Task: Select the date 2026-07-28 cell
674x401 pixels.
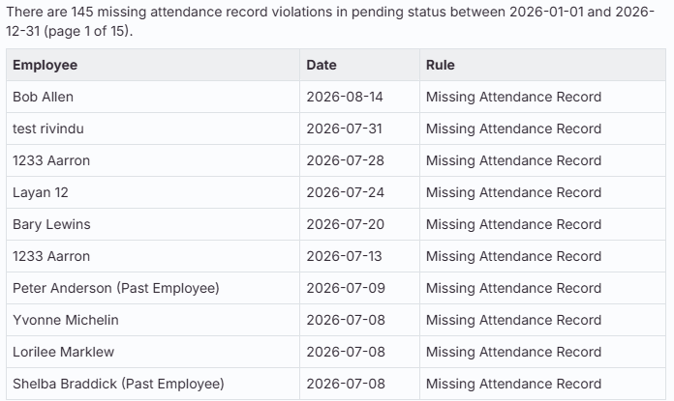Action: pos(359,160)
